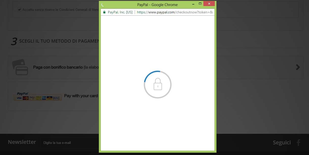
Task: Click the Seguici text in footer
Action: tap(282, 143)
